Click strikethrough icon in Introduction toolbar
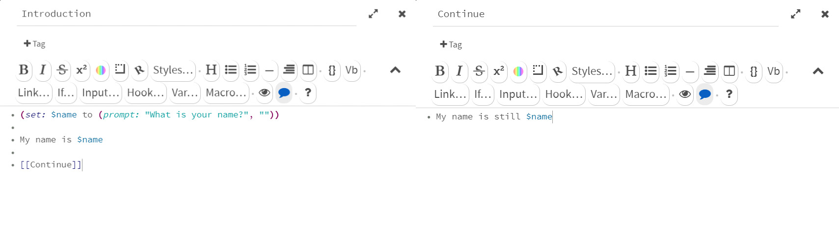The width and height of the screenshot is (839, 230). click(x=62, y=70)
